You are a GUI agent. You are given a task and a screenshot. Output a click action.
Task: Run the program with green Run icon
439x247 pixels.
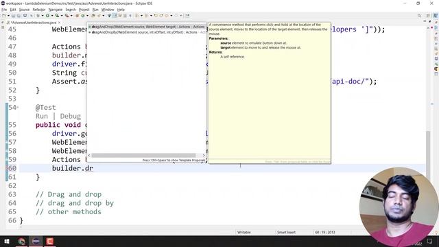(47, 15)
